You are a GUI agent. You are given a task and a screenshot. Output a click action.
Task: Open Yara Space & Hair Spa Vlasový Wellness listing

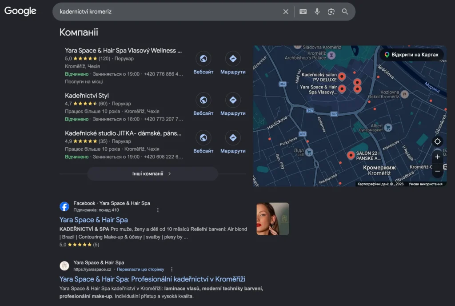click(x=124, y=51)
